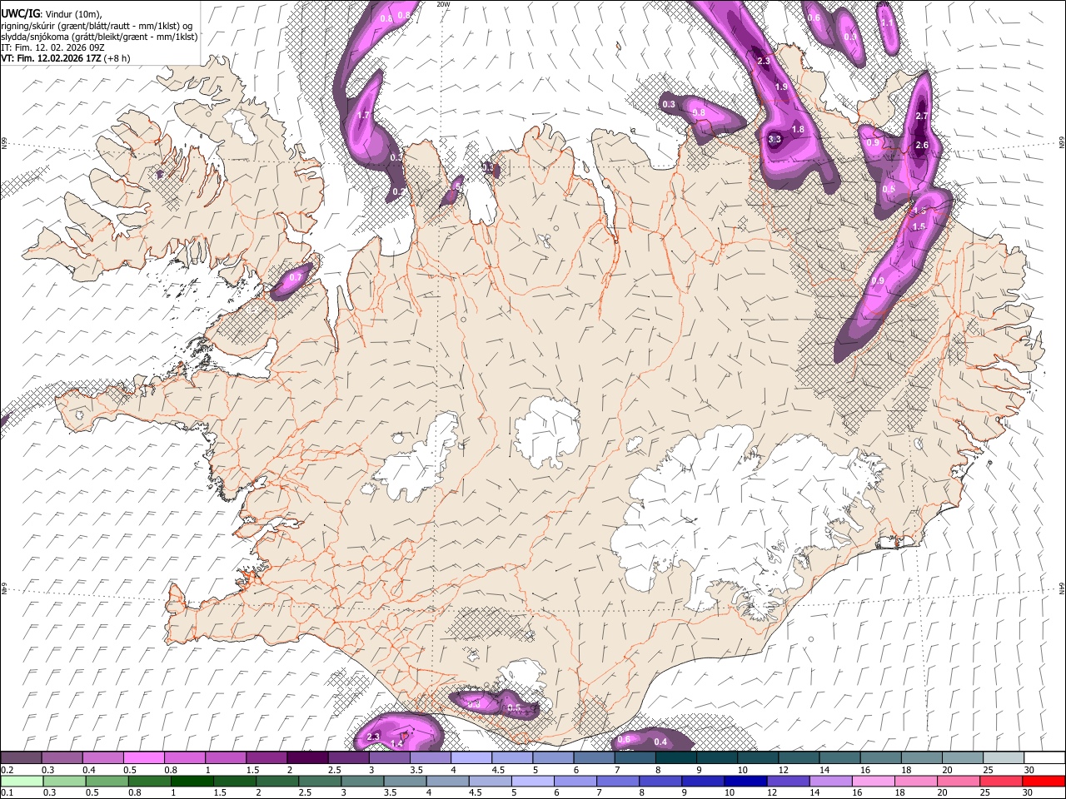Viewport: 1066px width, 799px height.
Task: Click the upper-scale pink swatch between 0.5 and 0.8
Action: point(143,758)
